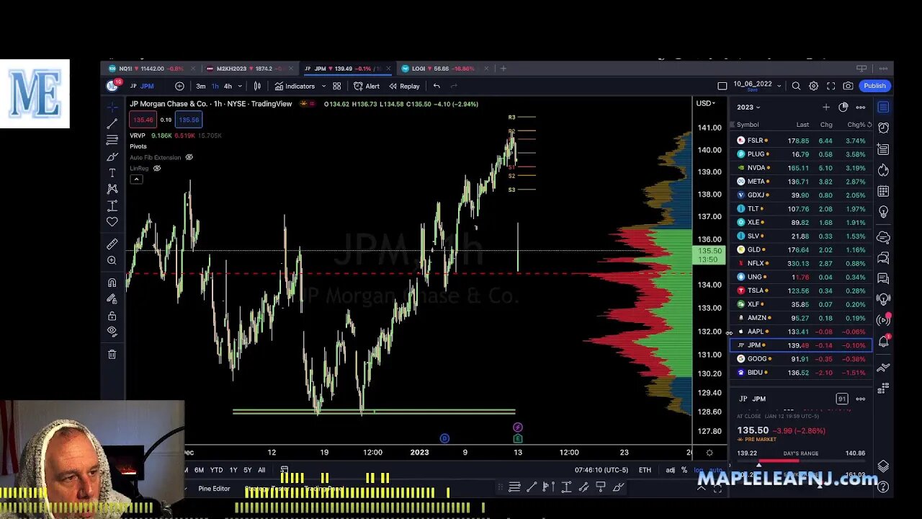
Task: Open the calendar panel in right sidebar
Action: [883, 191]
